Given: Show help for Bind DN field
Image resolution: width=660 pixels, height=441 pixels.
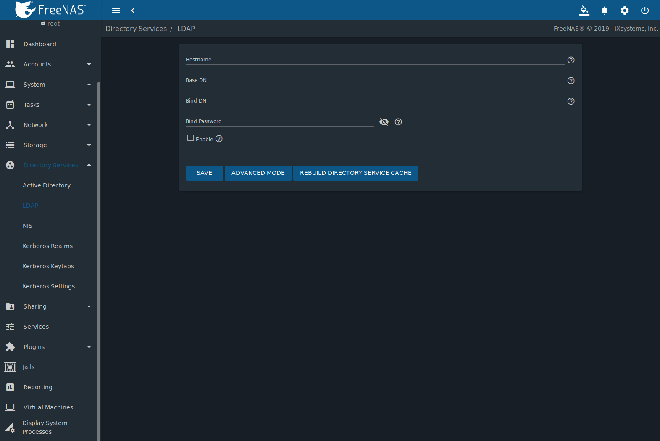Looking at the screenshot, I should point(571,101).
